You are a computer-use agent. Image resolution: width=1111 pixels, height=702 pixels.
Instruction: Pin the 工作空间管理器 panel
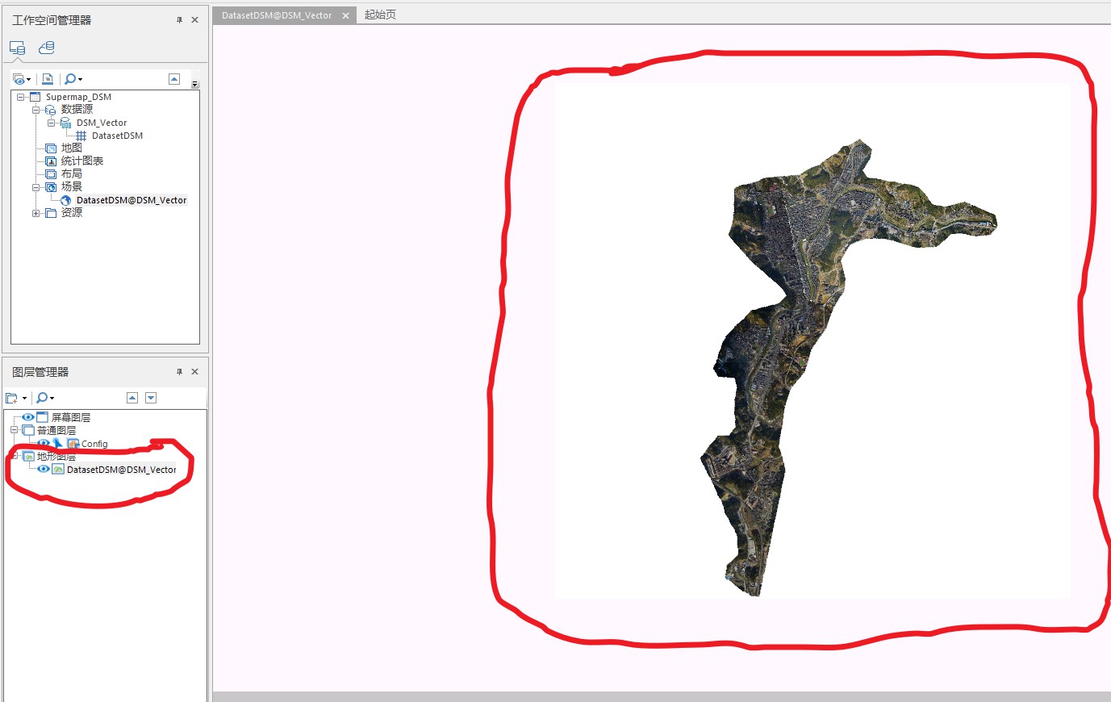(x=179, y=20)
